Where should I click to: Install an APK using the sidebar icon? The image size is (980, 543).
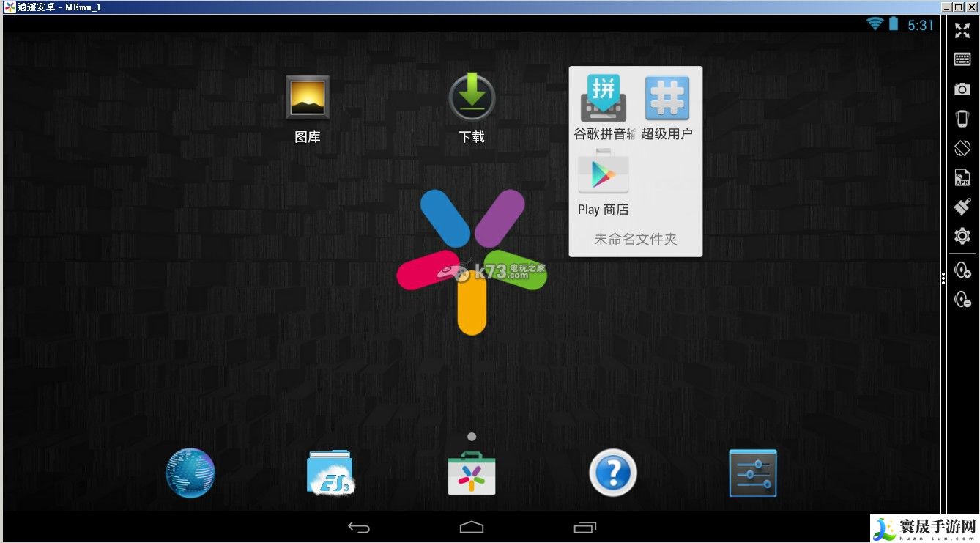pos(962,177)
